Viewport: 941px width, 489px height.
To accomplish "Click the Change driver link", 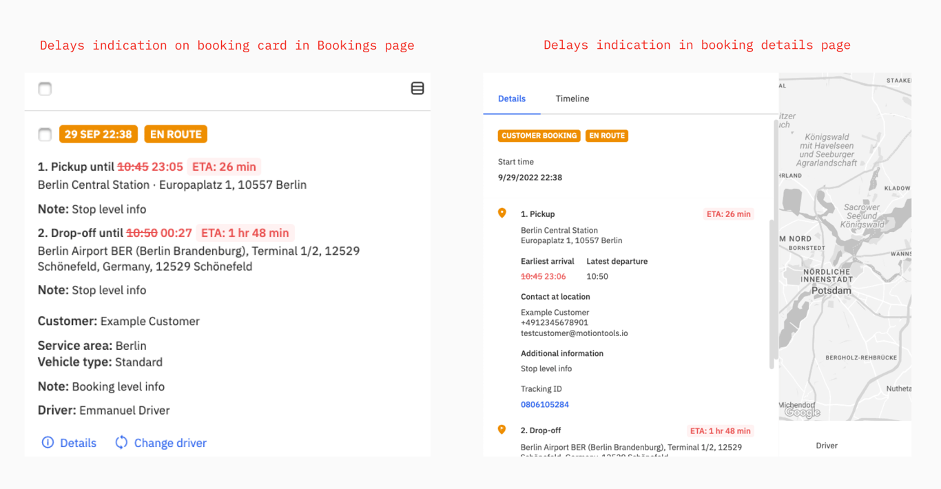I will 170,443.
